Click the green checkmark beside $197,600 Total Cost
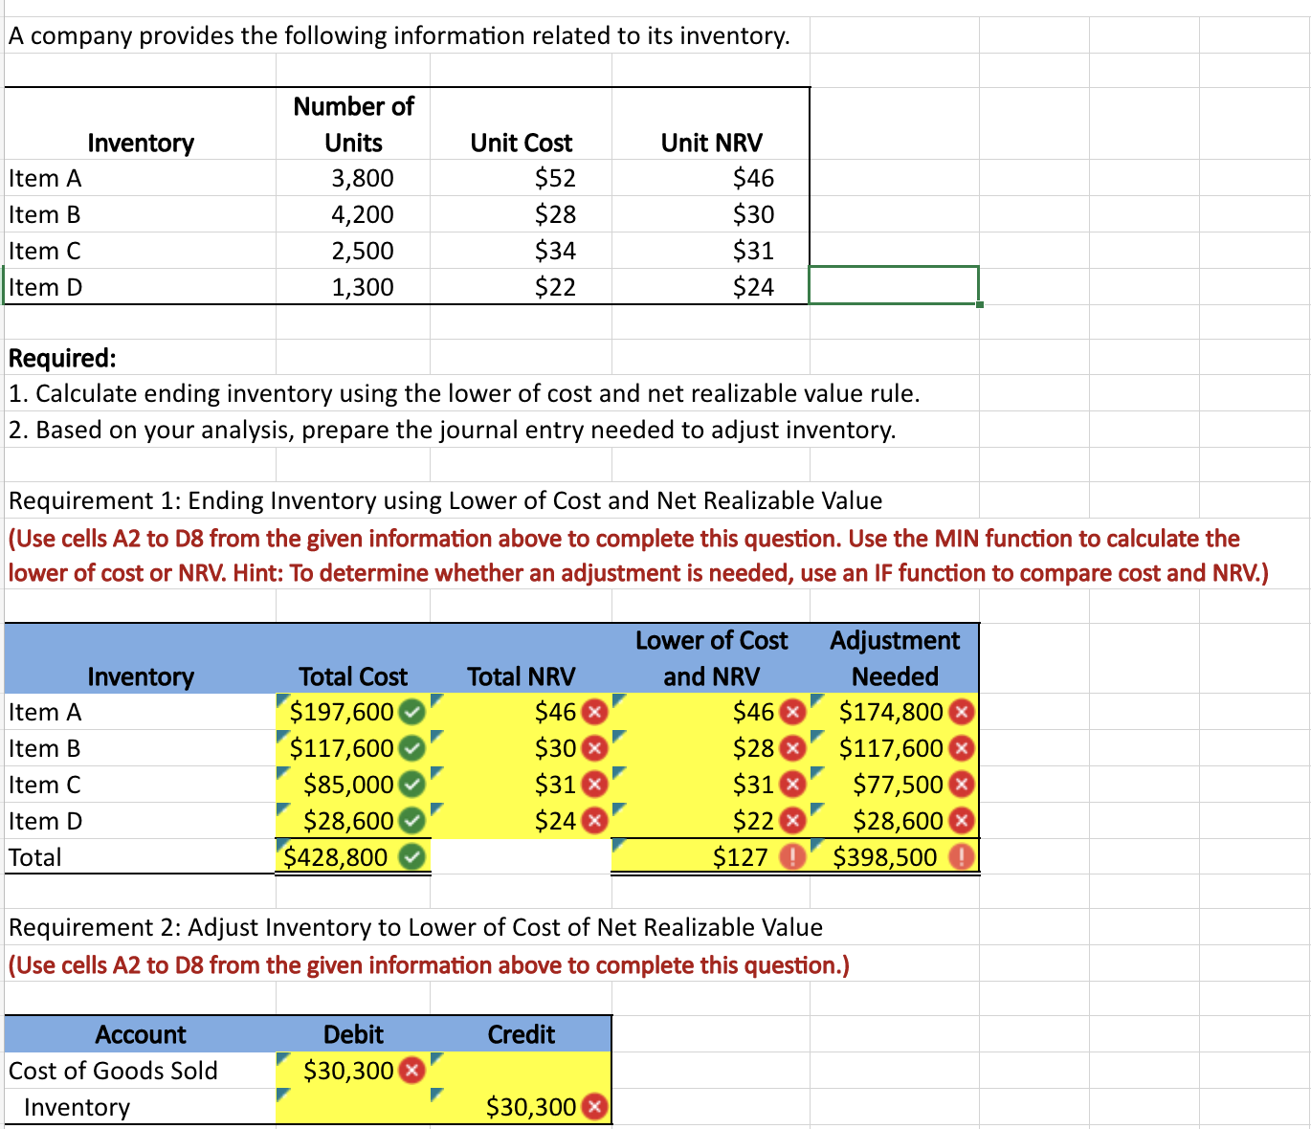The image size is (1311, 1129). (410, 712)
